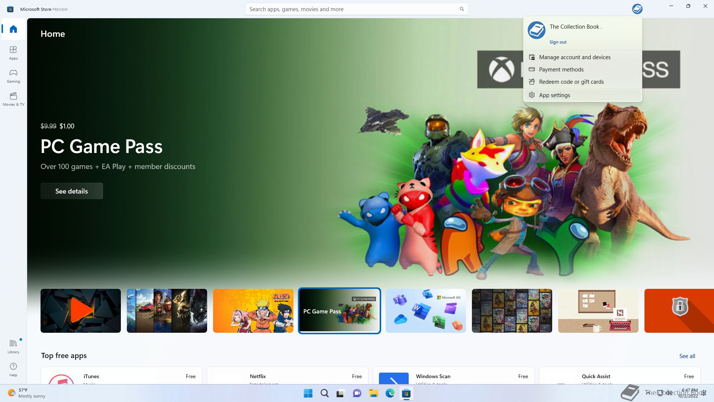This screenshot has height=402, width=714.
Task: Select the typewriter desk thumbnail
Action: (x=598, y=311)
